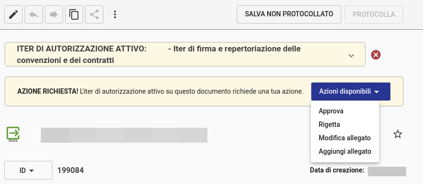Click the Salva non protocollato button
Screen dimensions: 423x184
pyautogui.click(x=289, y=14)
